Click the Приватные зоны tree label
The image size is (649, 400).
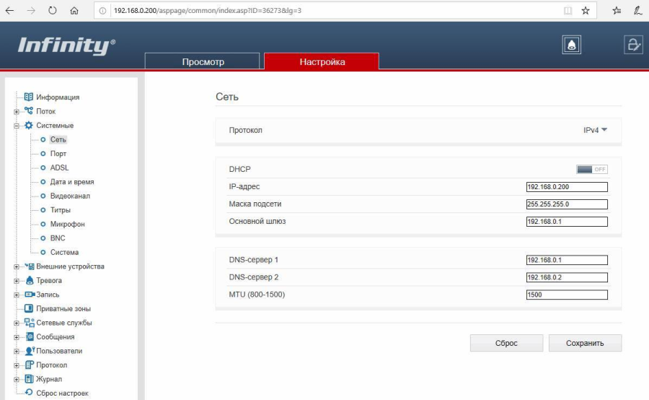63,309
